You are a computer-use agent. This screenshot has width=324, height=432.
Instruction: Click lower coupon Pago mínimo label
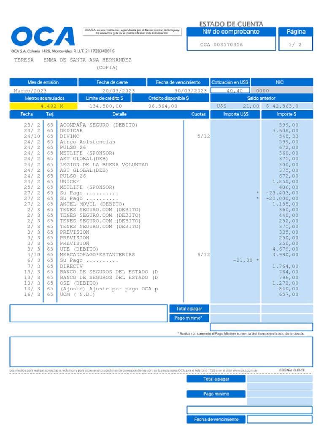tap(216, 394)
